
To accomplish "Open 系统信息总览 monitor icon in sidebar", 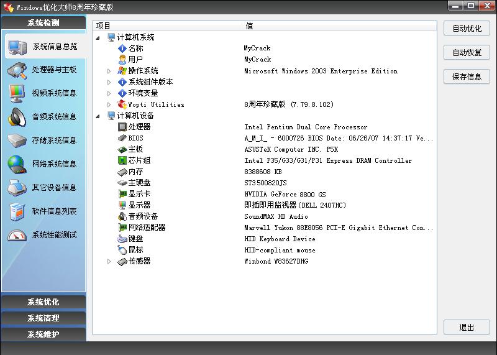I will click(17, 47).
